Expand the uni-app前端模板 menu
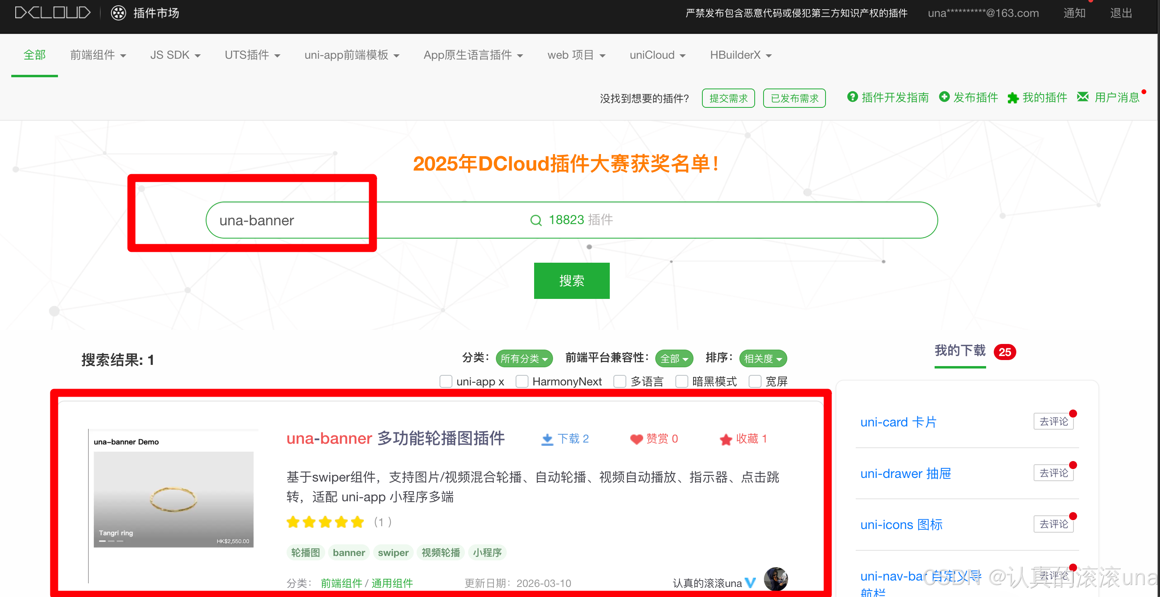The height and width of the screenshot is (597, 1160). 352,55
